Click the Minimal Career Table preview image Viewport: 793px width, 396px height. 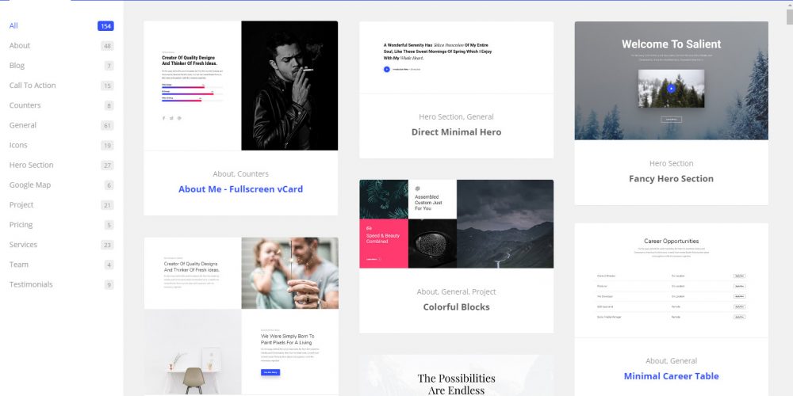[x=671, y=280]
